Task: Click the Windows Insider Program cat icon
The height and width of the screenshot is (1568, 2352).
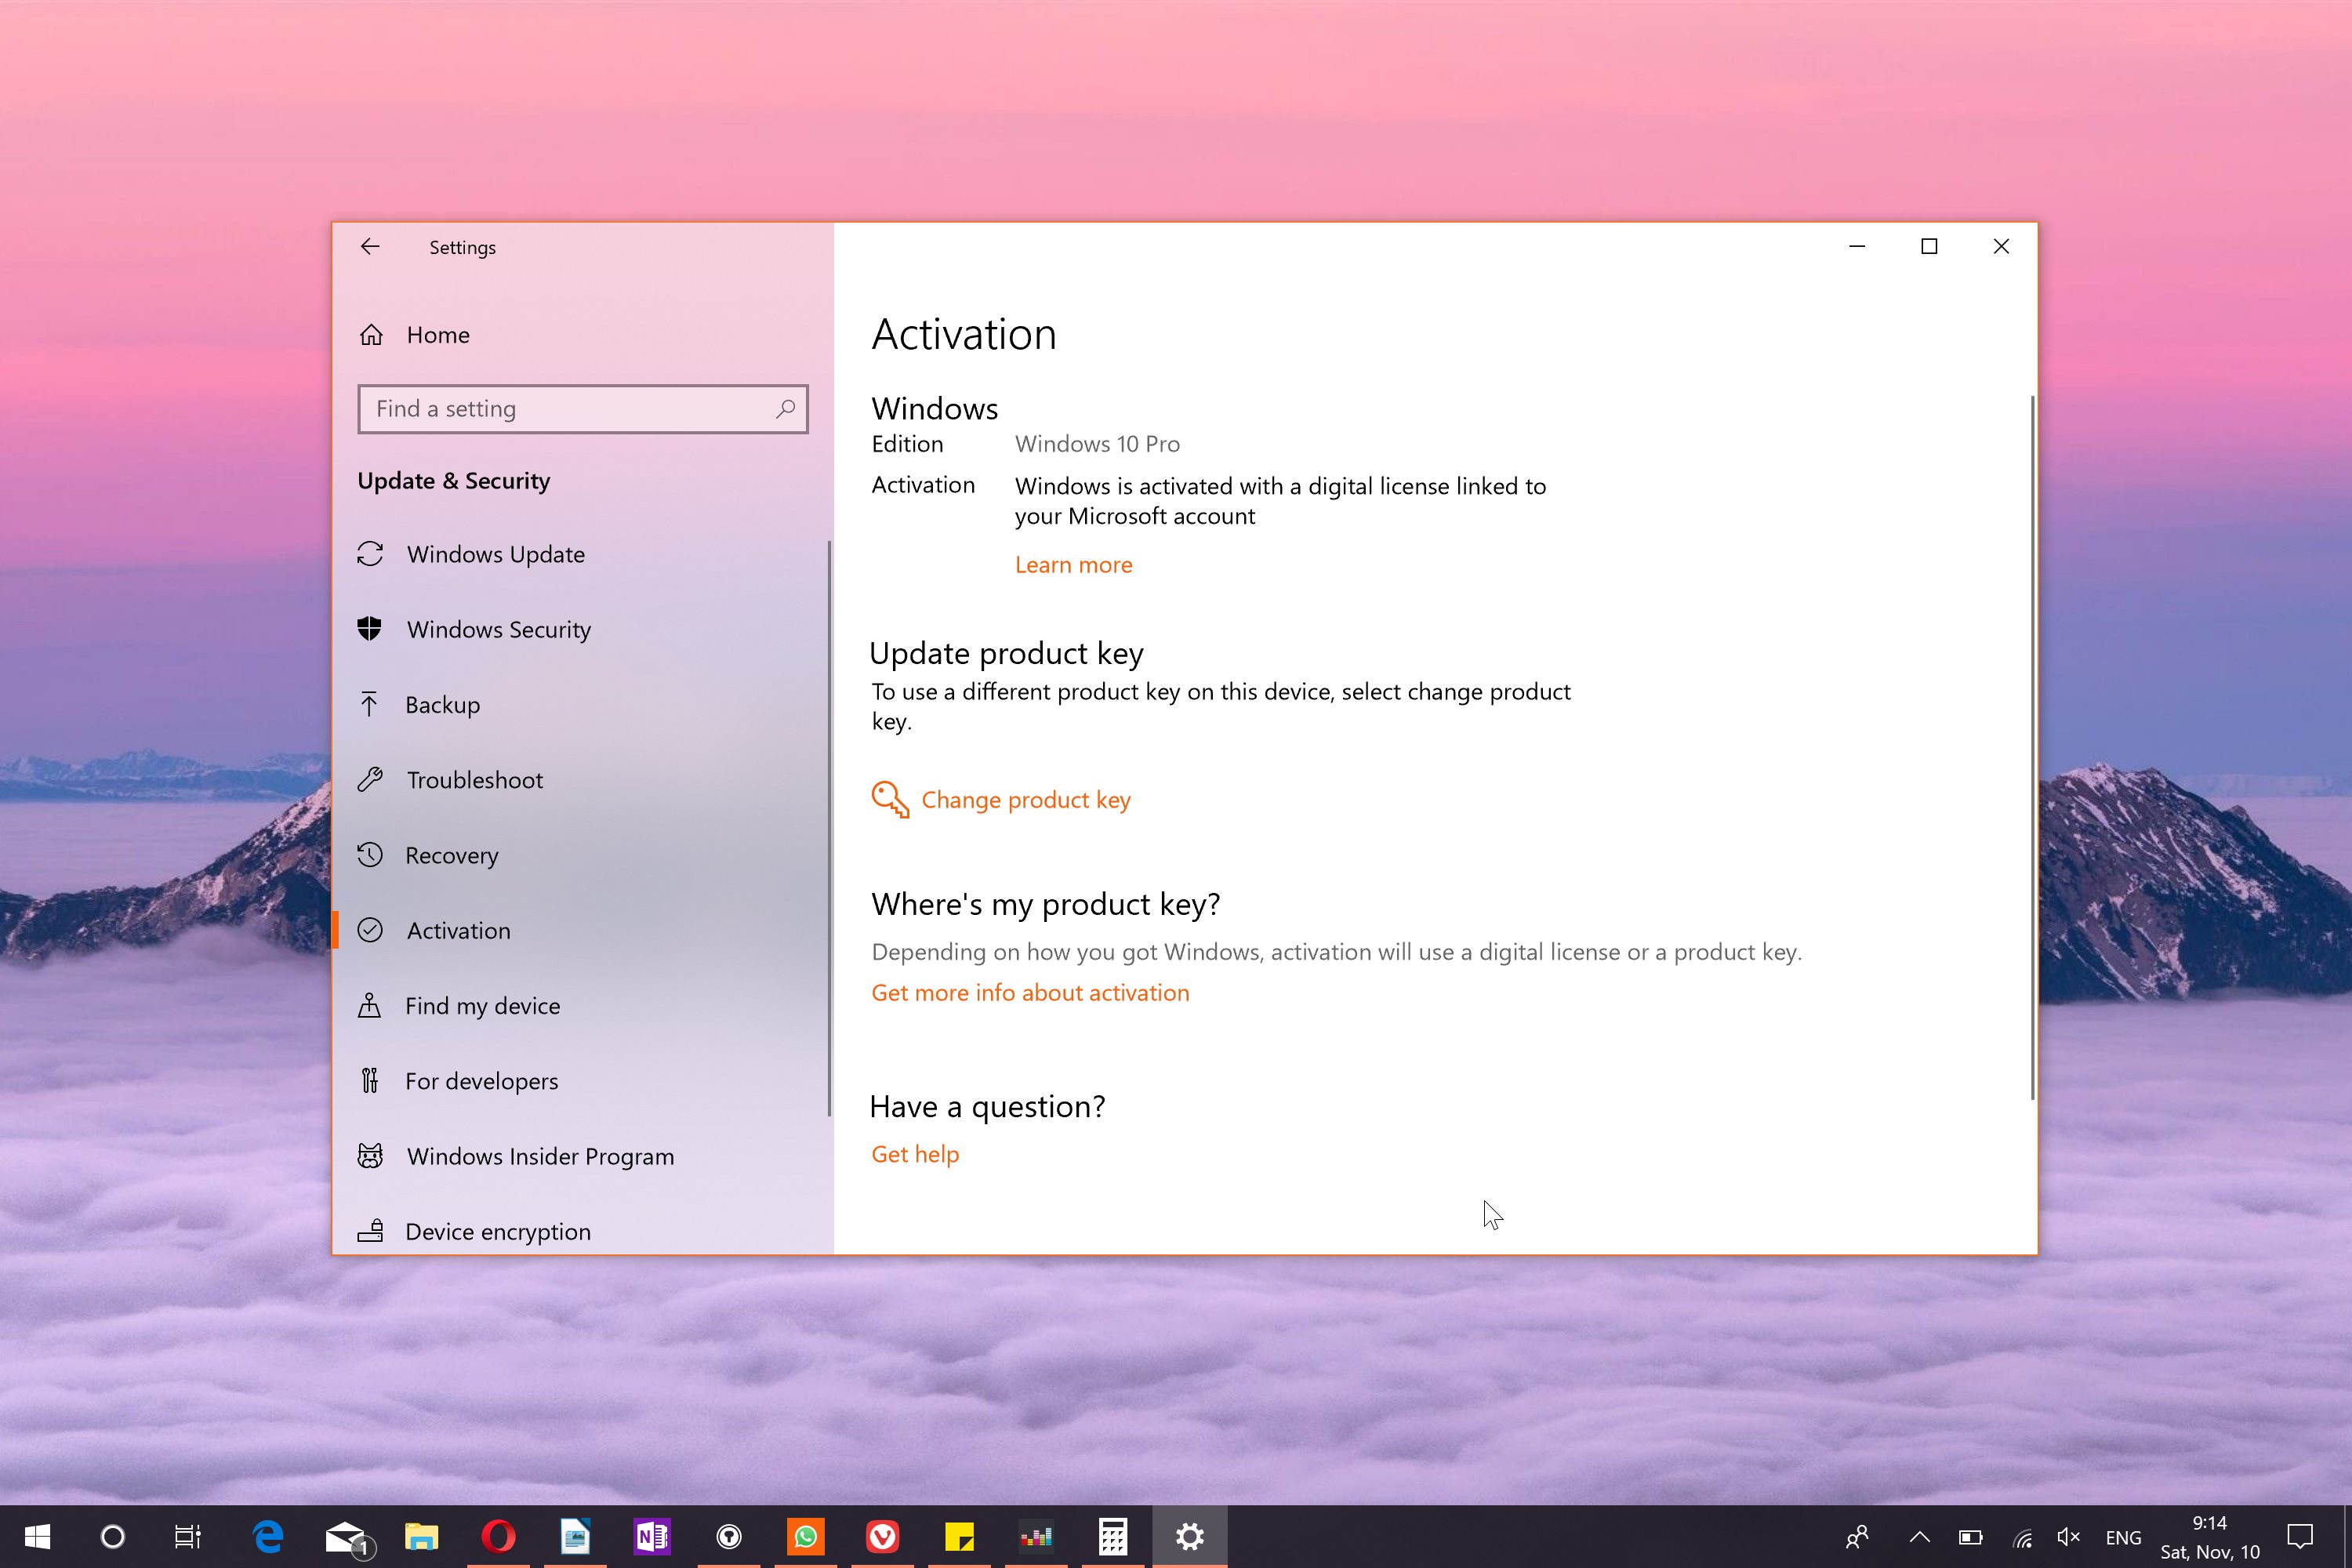Action: tap(370, 1156)
